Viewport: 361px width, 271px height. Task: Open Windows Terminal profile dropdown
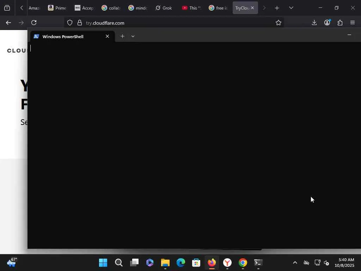(133, 36)
